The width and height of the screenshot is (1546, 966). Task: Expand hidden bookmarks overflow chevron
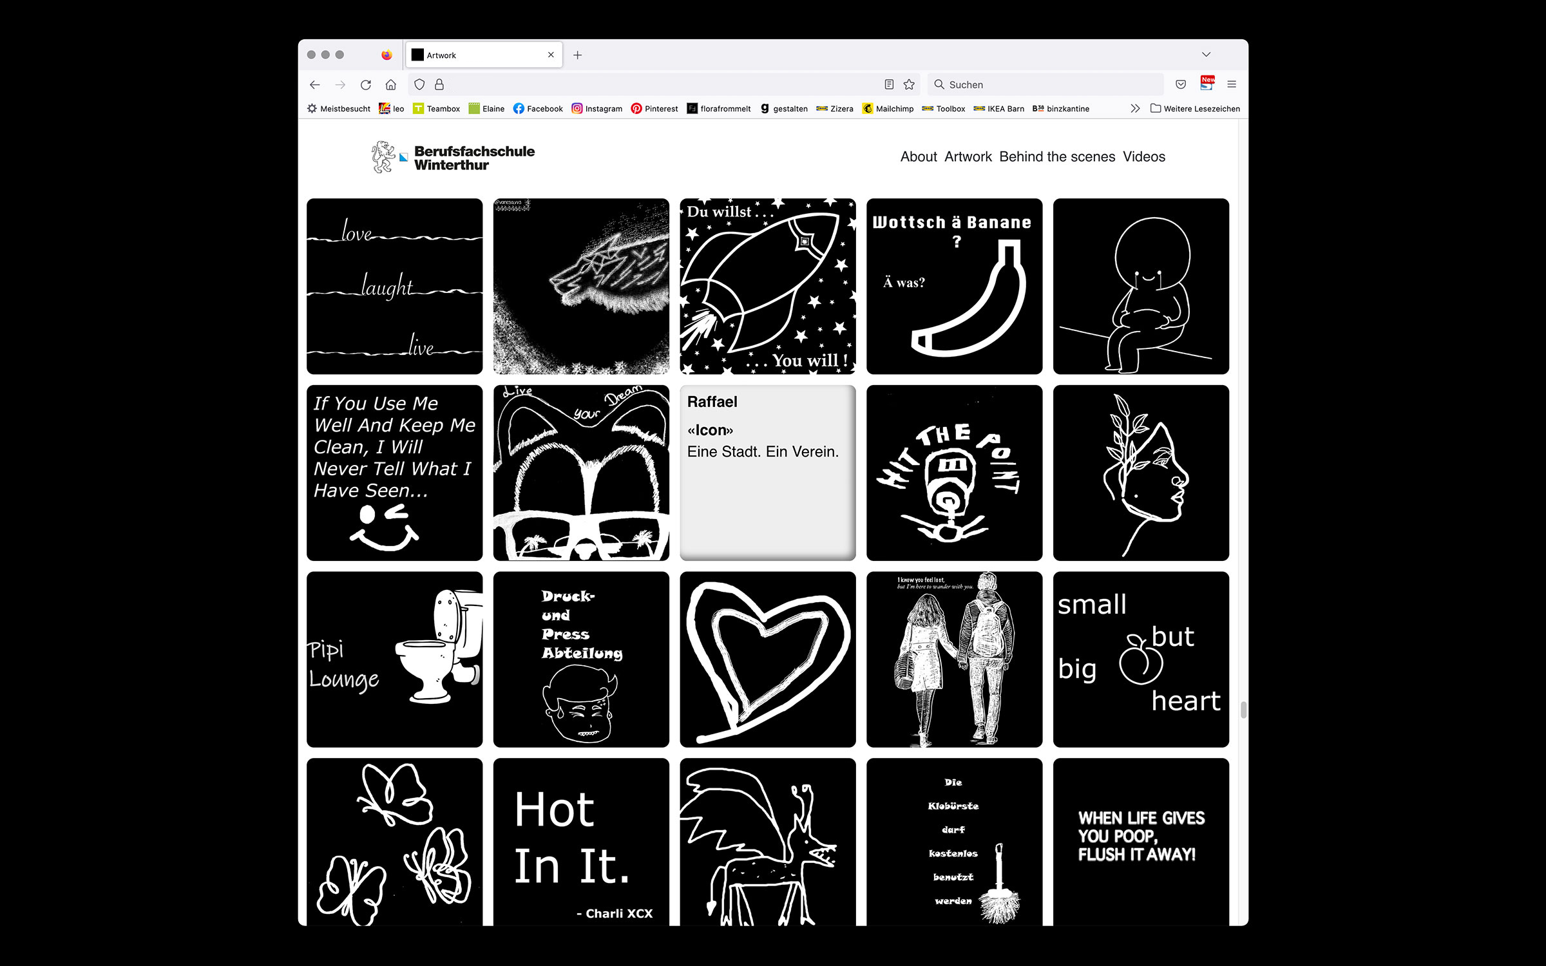pyautogui.click(x=1135, y=108)
